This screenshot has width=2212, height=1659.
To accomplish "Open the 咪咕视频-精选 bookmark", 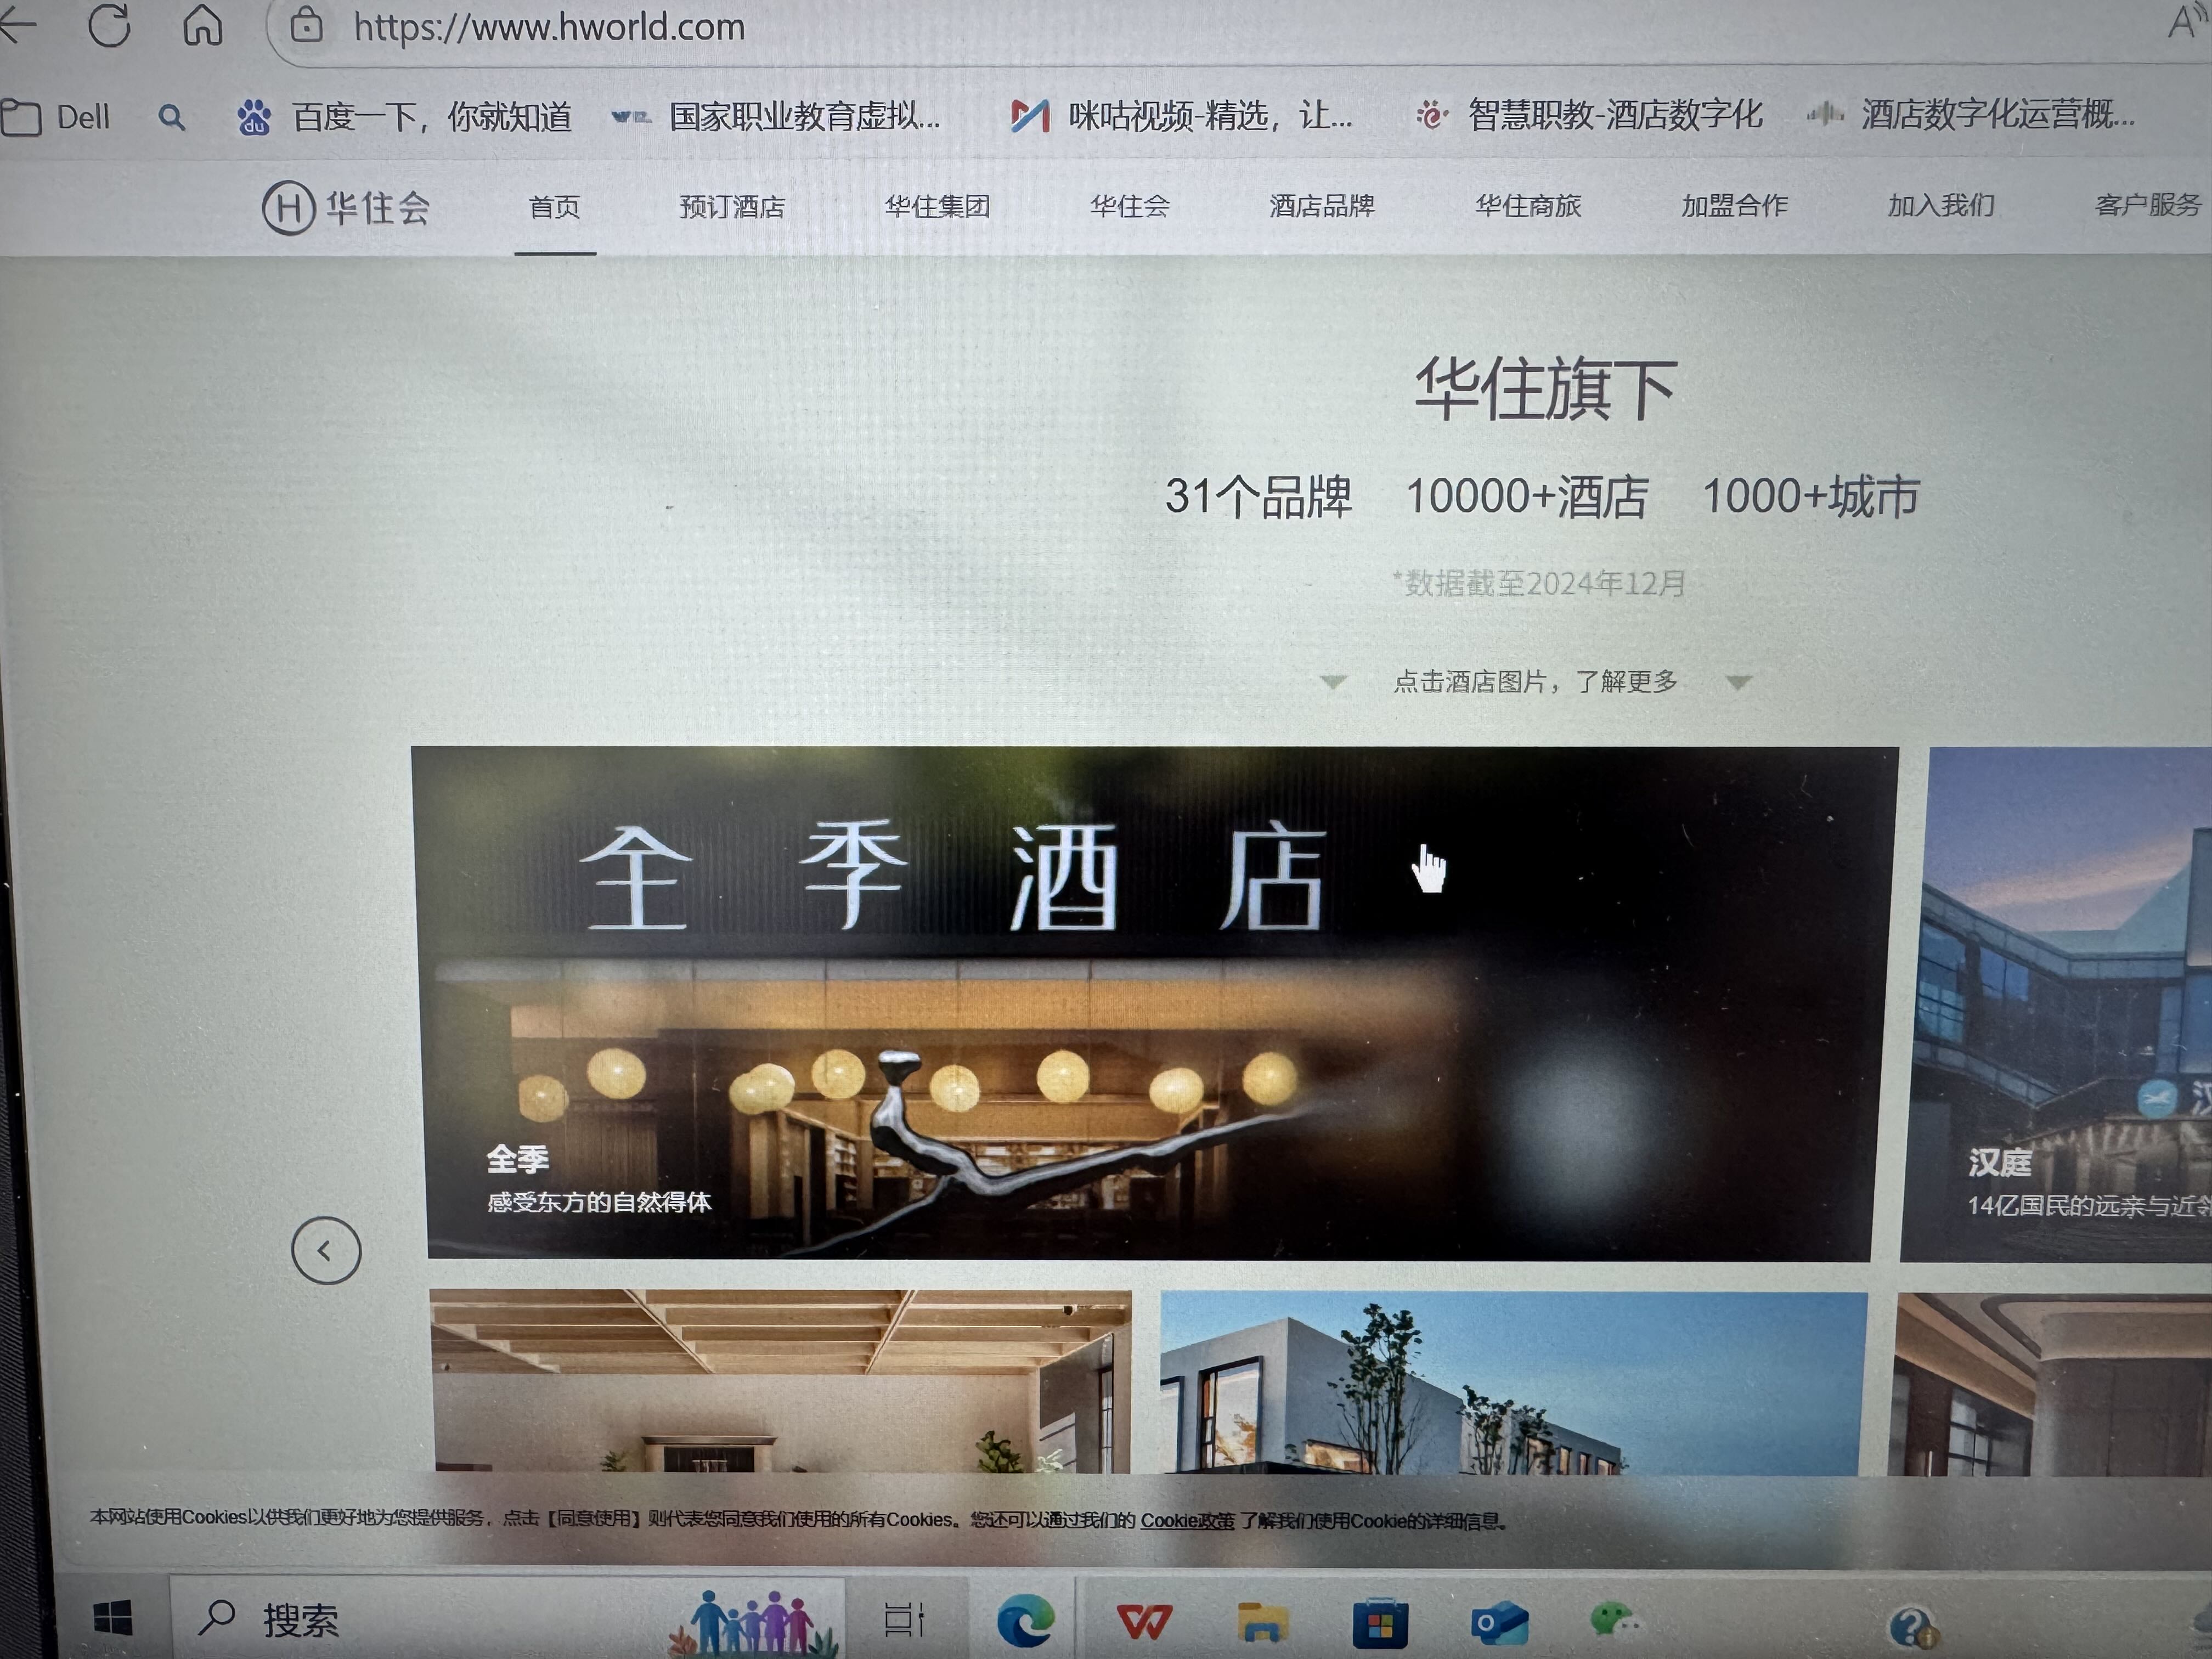I will (x=1181, y=116).
